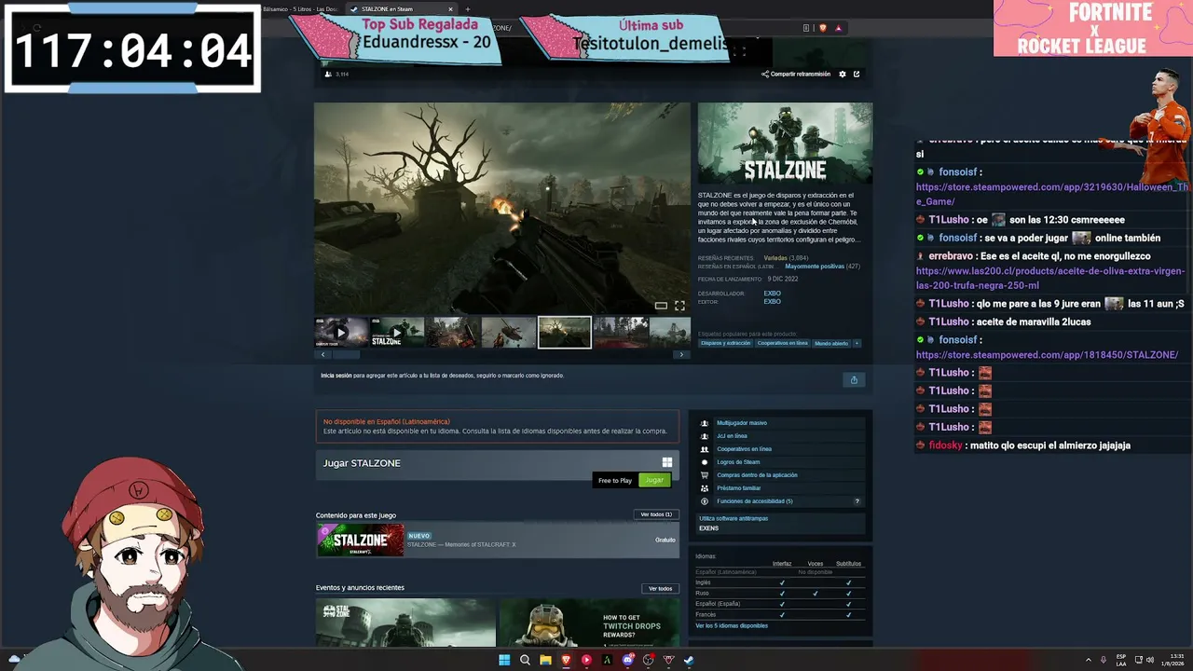Image resolution: width=1193 pixels, height=671 pixels.
Task: Click the Inicia sesión link
Action: coord(336,376)
